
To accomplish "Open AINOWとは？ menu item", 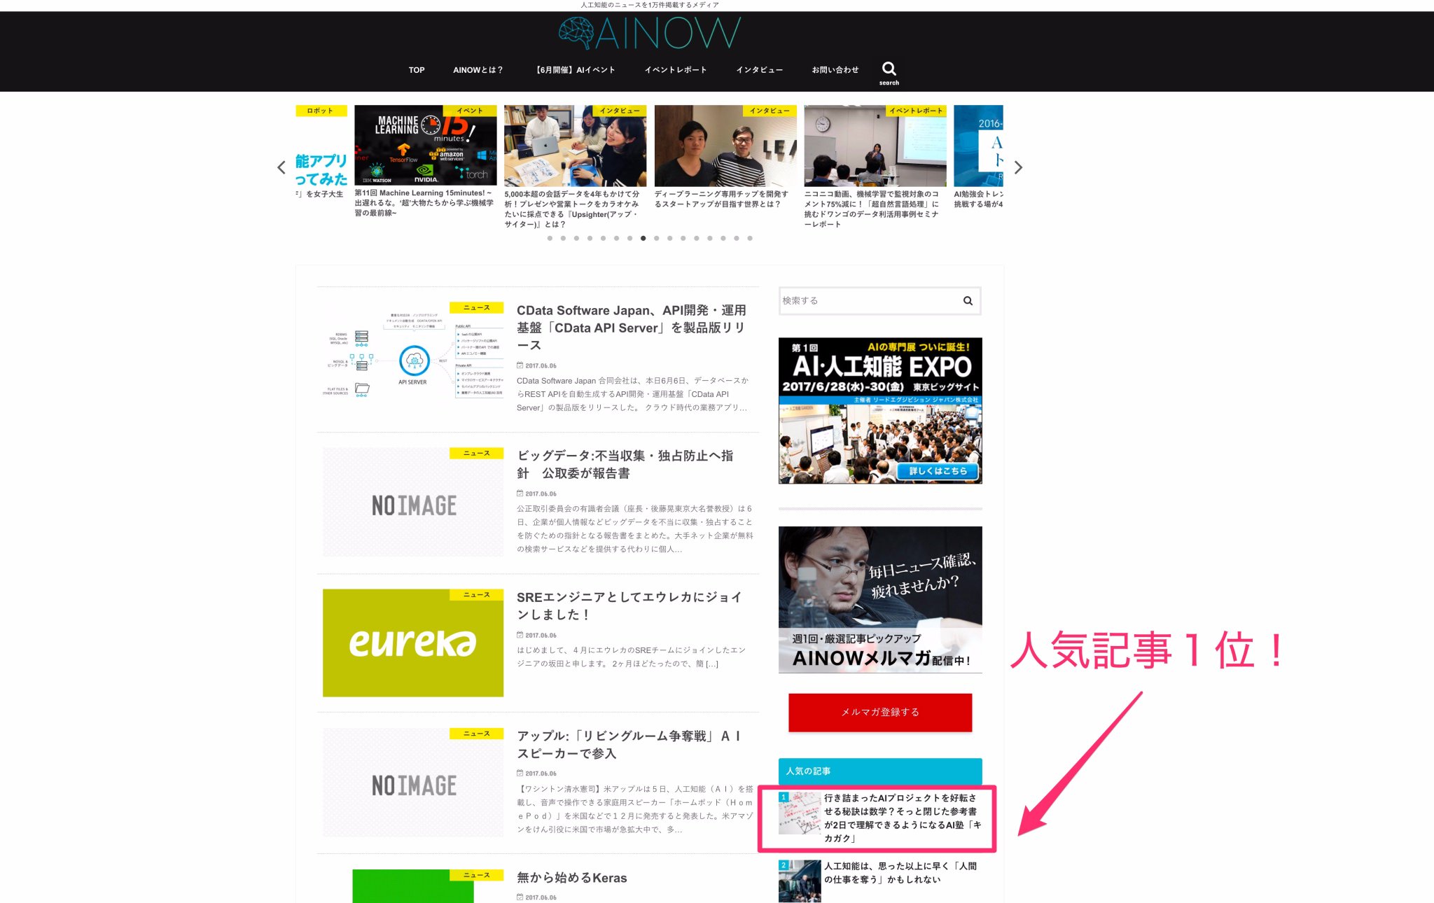I will pyautogui.click(x=478, y=70).
